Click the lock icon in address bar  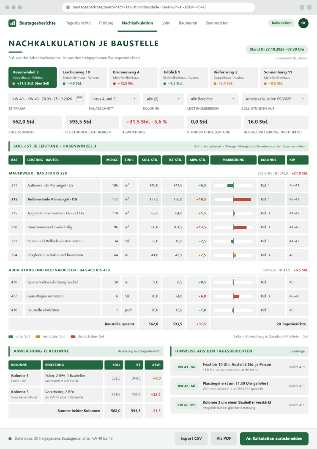coord(68,7)
